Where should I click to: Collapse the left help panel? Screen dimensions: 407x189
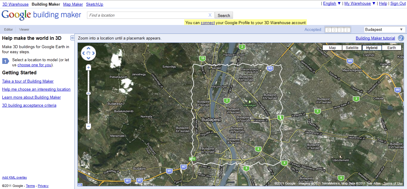(72, 38)
